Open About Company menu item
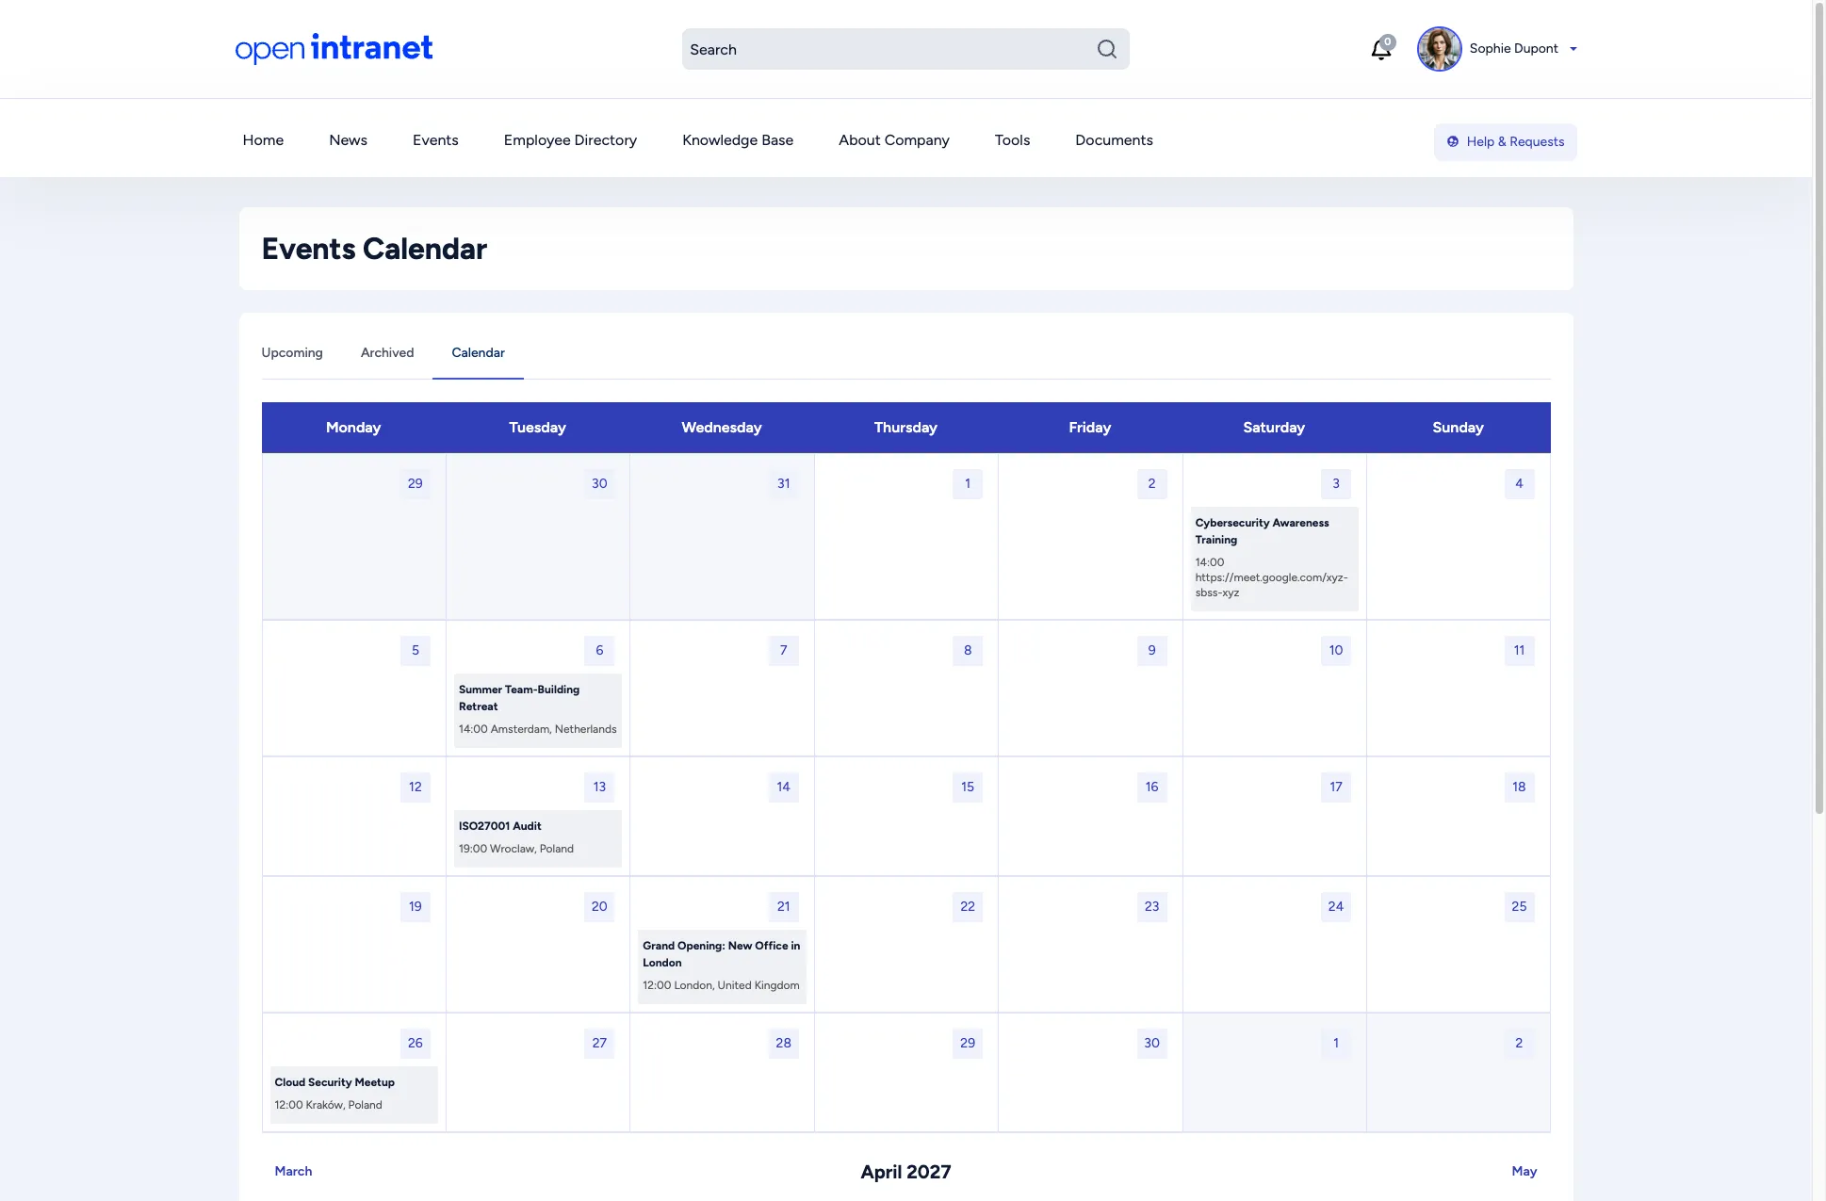This screenshot has height=1201, width=1826. 894,140
